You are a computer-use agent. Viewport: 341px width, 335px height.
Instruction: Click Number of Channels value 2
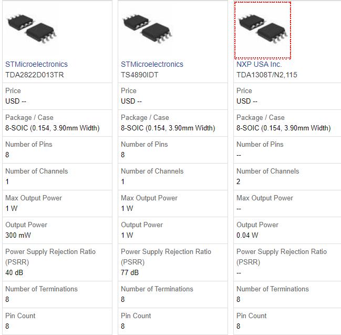(239, 181)
